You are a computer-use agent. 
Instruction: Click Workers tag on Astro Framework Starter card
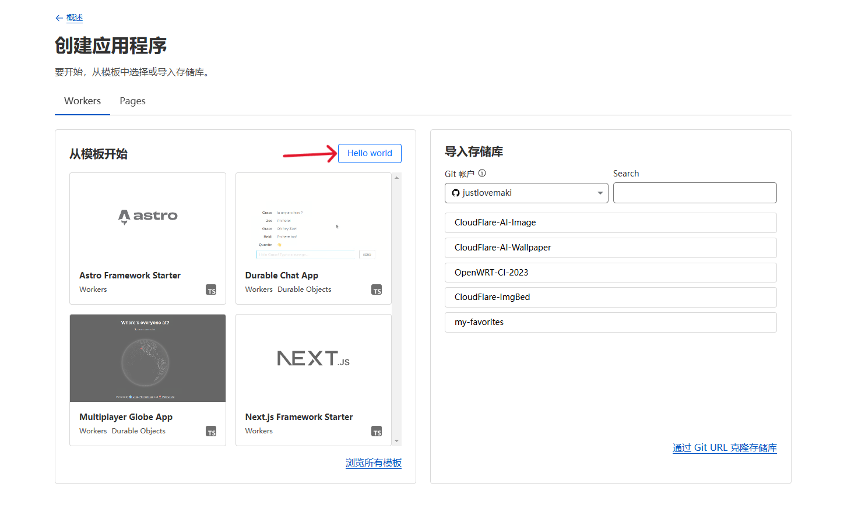[93, 289]
